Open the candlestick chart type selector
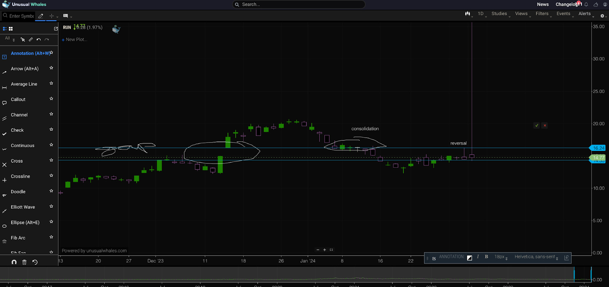 click(x=468, y=14)
